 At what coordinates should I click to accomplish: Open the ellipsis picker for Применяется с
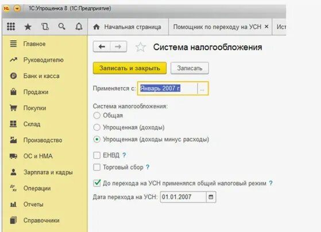(x=202, y=89)
